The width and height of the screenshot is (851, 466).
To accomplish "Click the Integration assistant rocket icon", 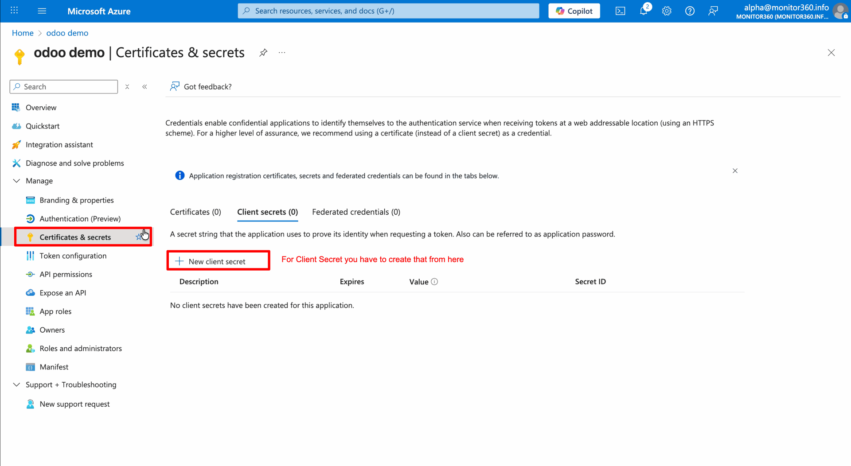I will pyautogui.click(x=16, y=144).
